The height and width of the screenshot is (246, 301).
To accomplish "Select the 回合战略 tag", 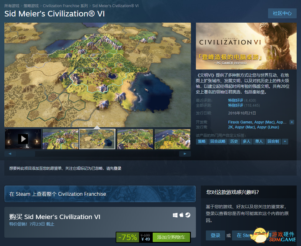I will [218, 141].
